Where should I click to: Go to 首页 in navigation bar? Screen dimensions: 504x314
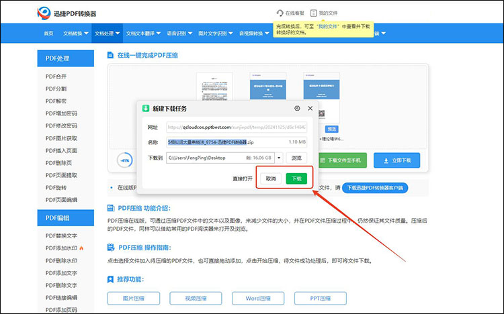coord(48,34)
